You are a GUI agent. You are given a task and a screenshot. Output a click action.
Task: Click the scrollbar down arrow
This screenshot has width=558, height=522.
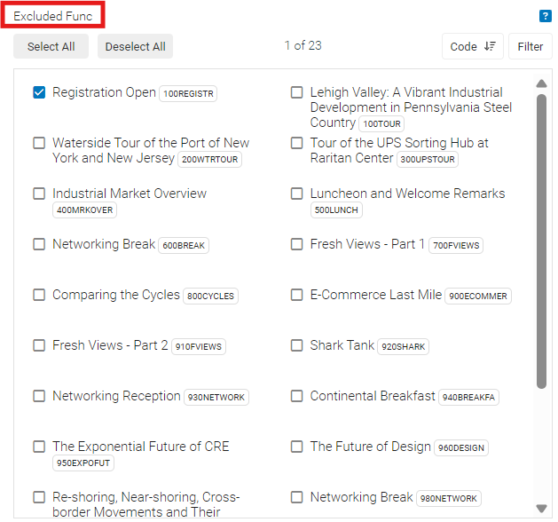[541, 508]
